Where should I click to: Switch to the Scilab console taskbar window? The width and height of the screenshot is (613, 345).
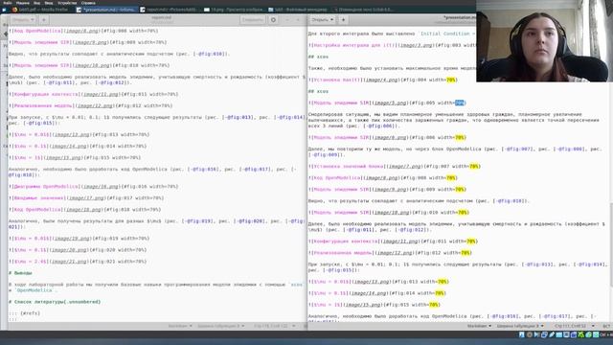tap(364, 10)
